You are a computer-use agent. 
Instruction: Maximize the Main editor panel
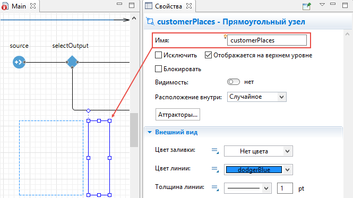(132, 5)
